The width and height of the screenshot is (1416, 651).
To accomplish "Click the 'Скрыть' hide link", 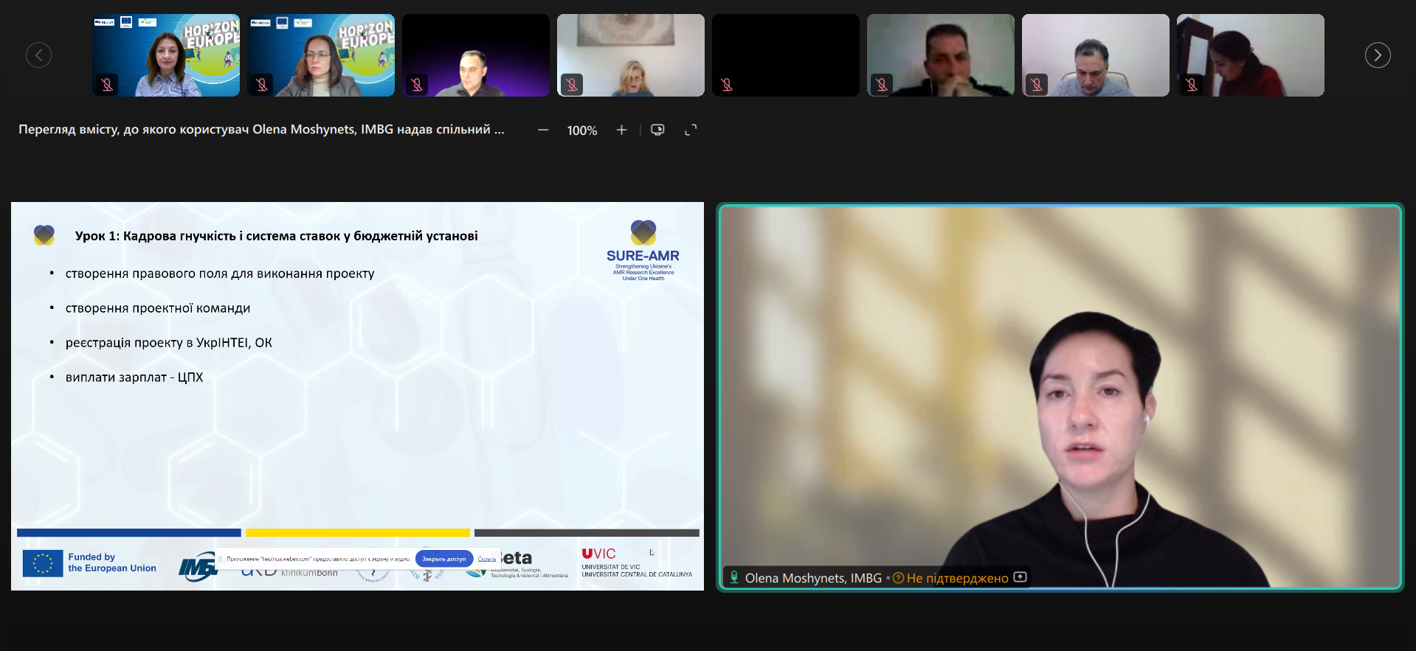I will (487, 559).
